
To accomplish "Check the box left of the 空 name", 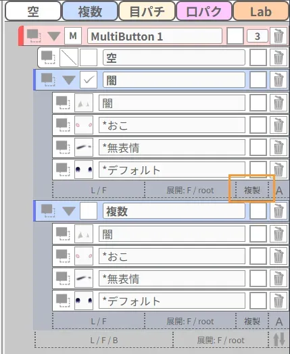I will (89, 57).
